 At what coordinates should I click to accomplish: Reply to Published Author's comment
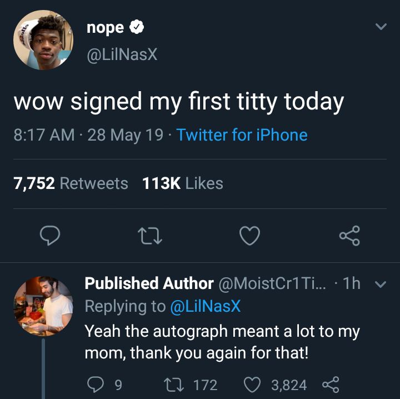(95, 385)
